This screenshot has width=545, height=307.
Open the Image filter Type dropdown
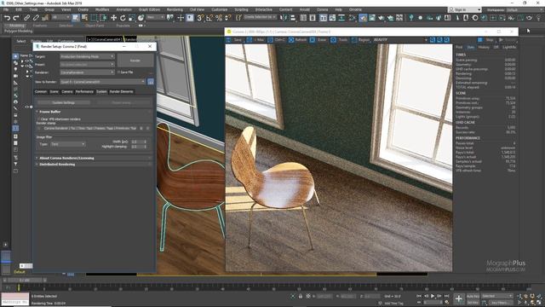coord(67,144)
